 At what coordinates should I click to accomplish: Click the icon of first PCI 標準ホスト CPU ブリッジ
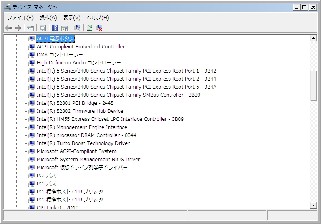32,192
